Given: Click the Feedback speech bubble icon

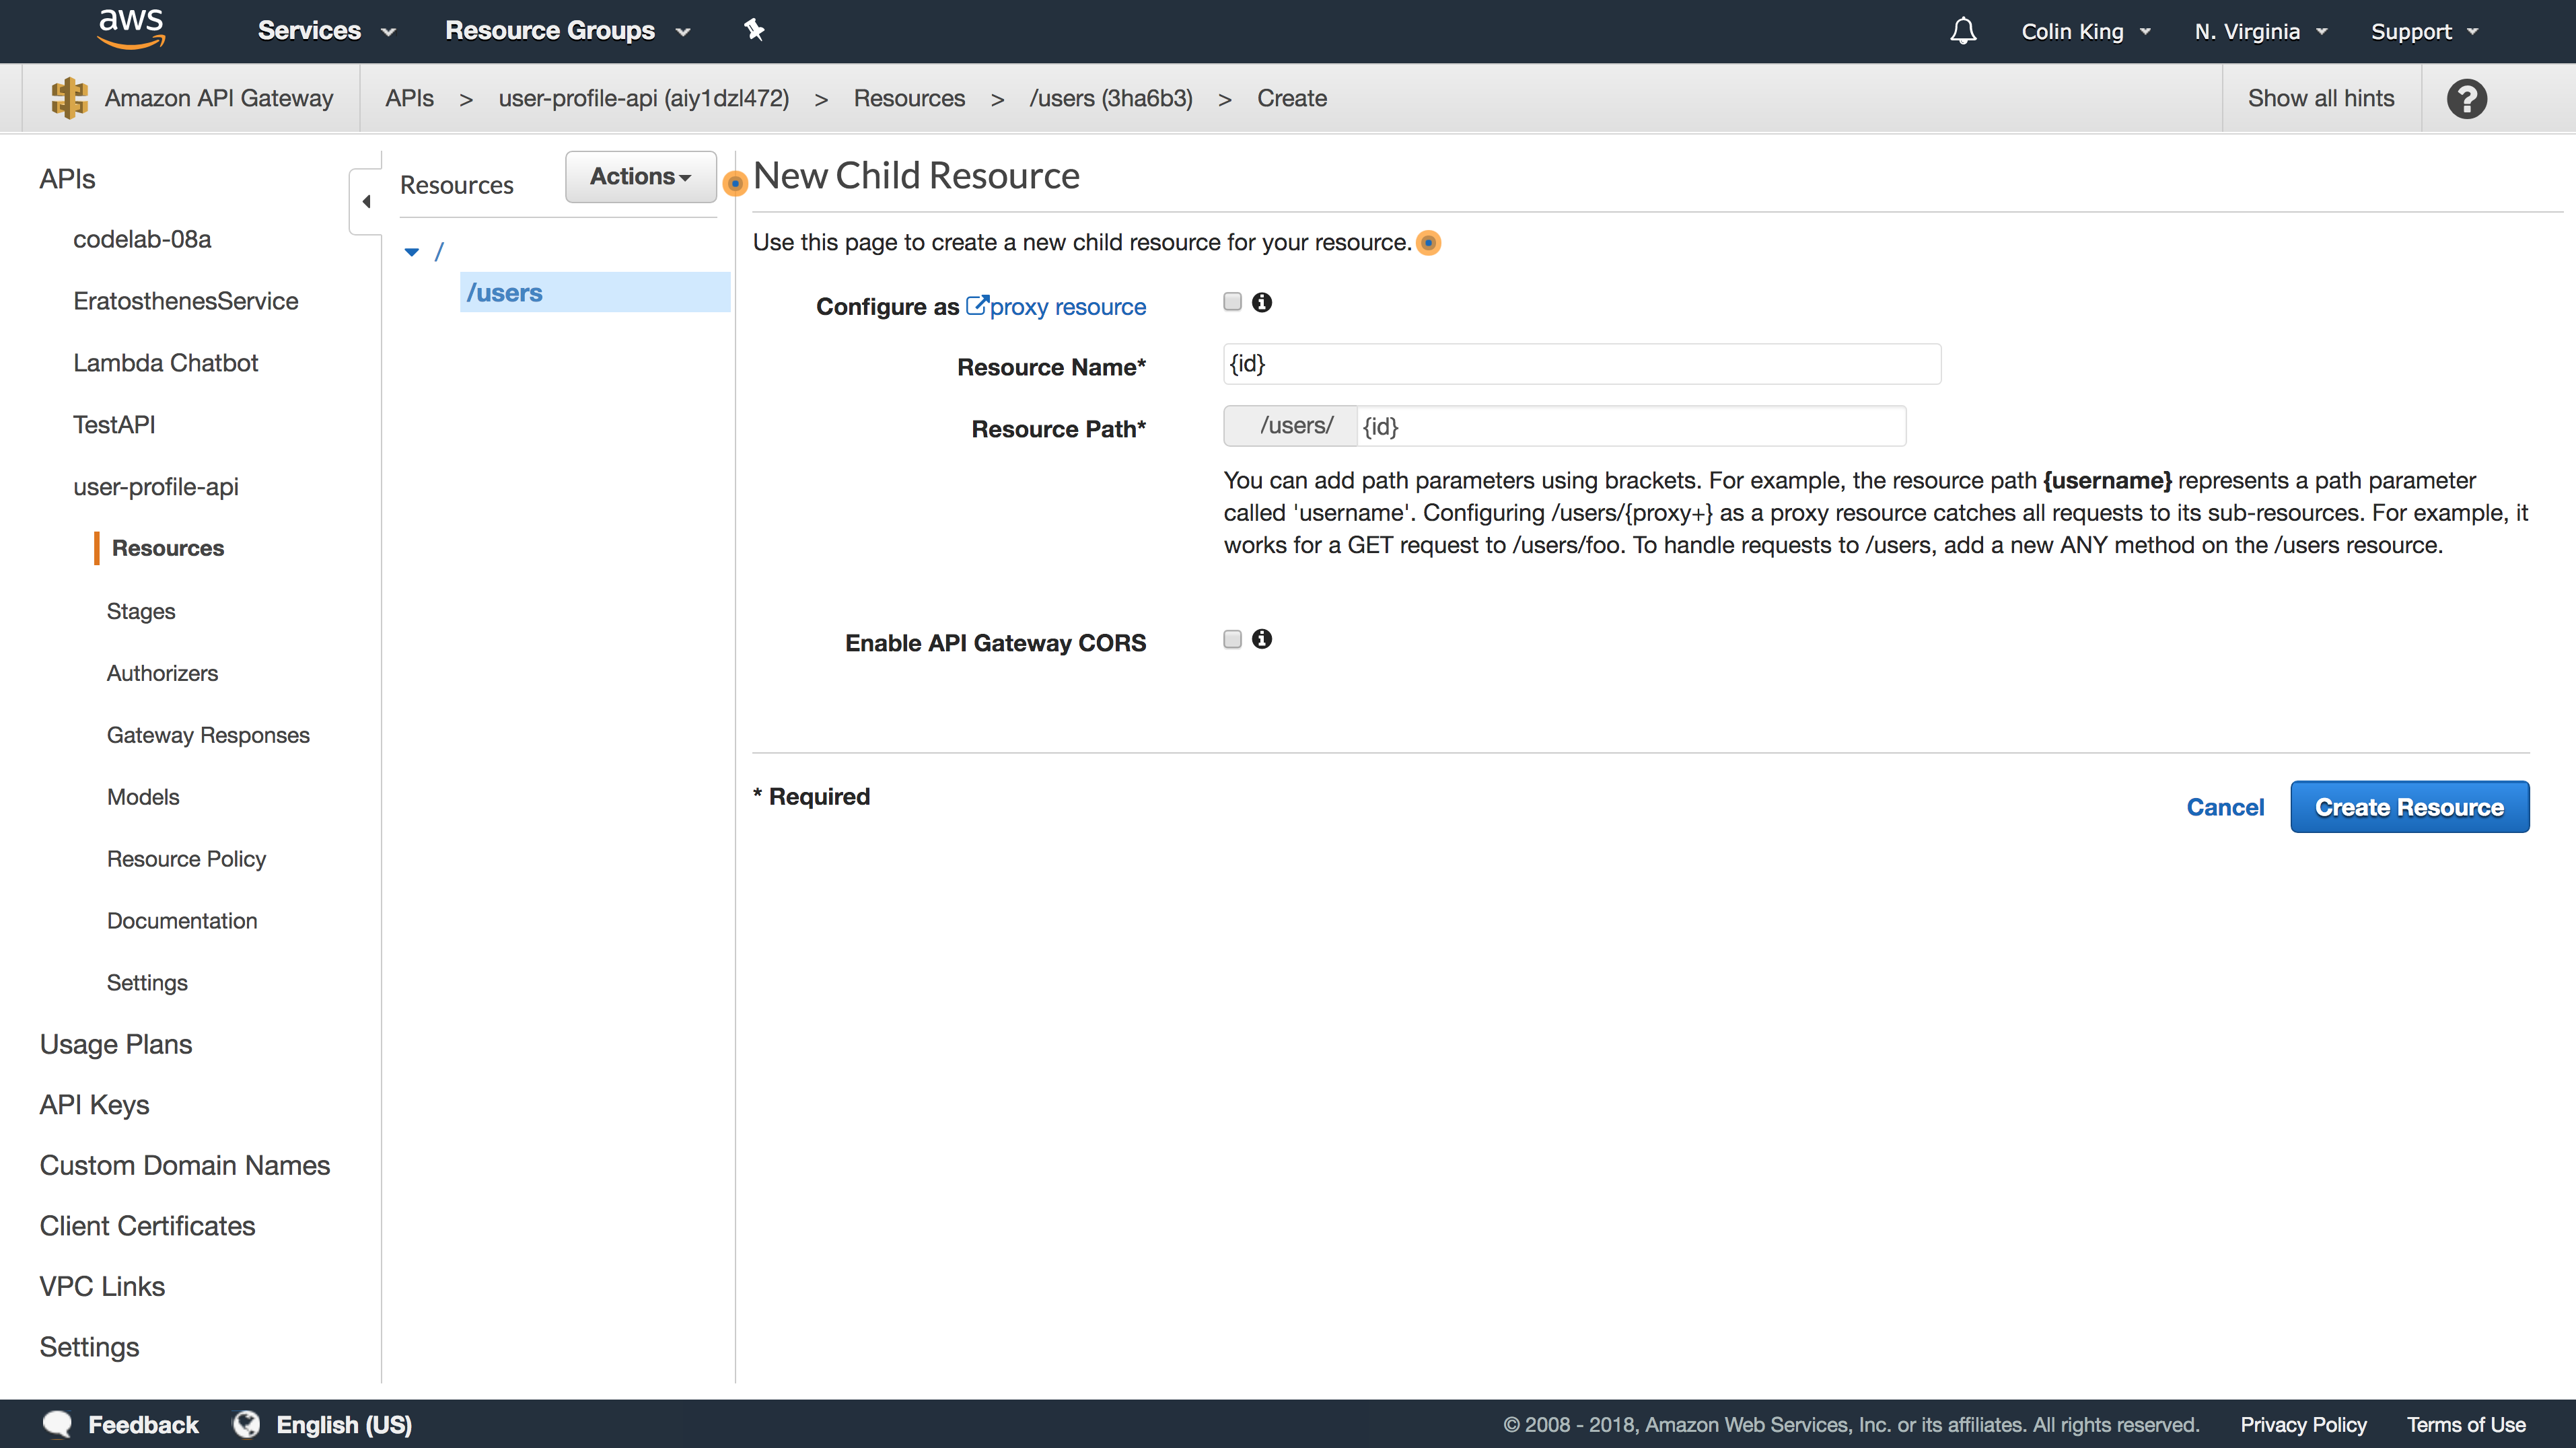Looking at the screenshot, I should (58, 1424).
